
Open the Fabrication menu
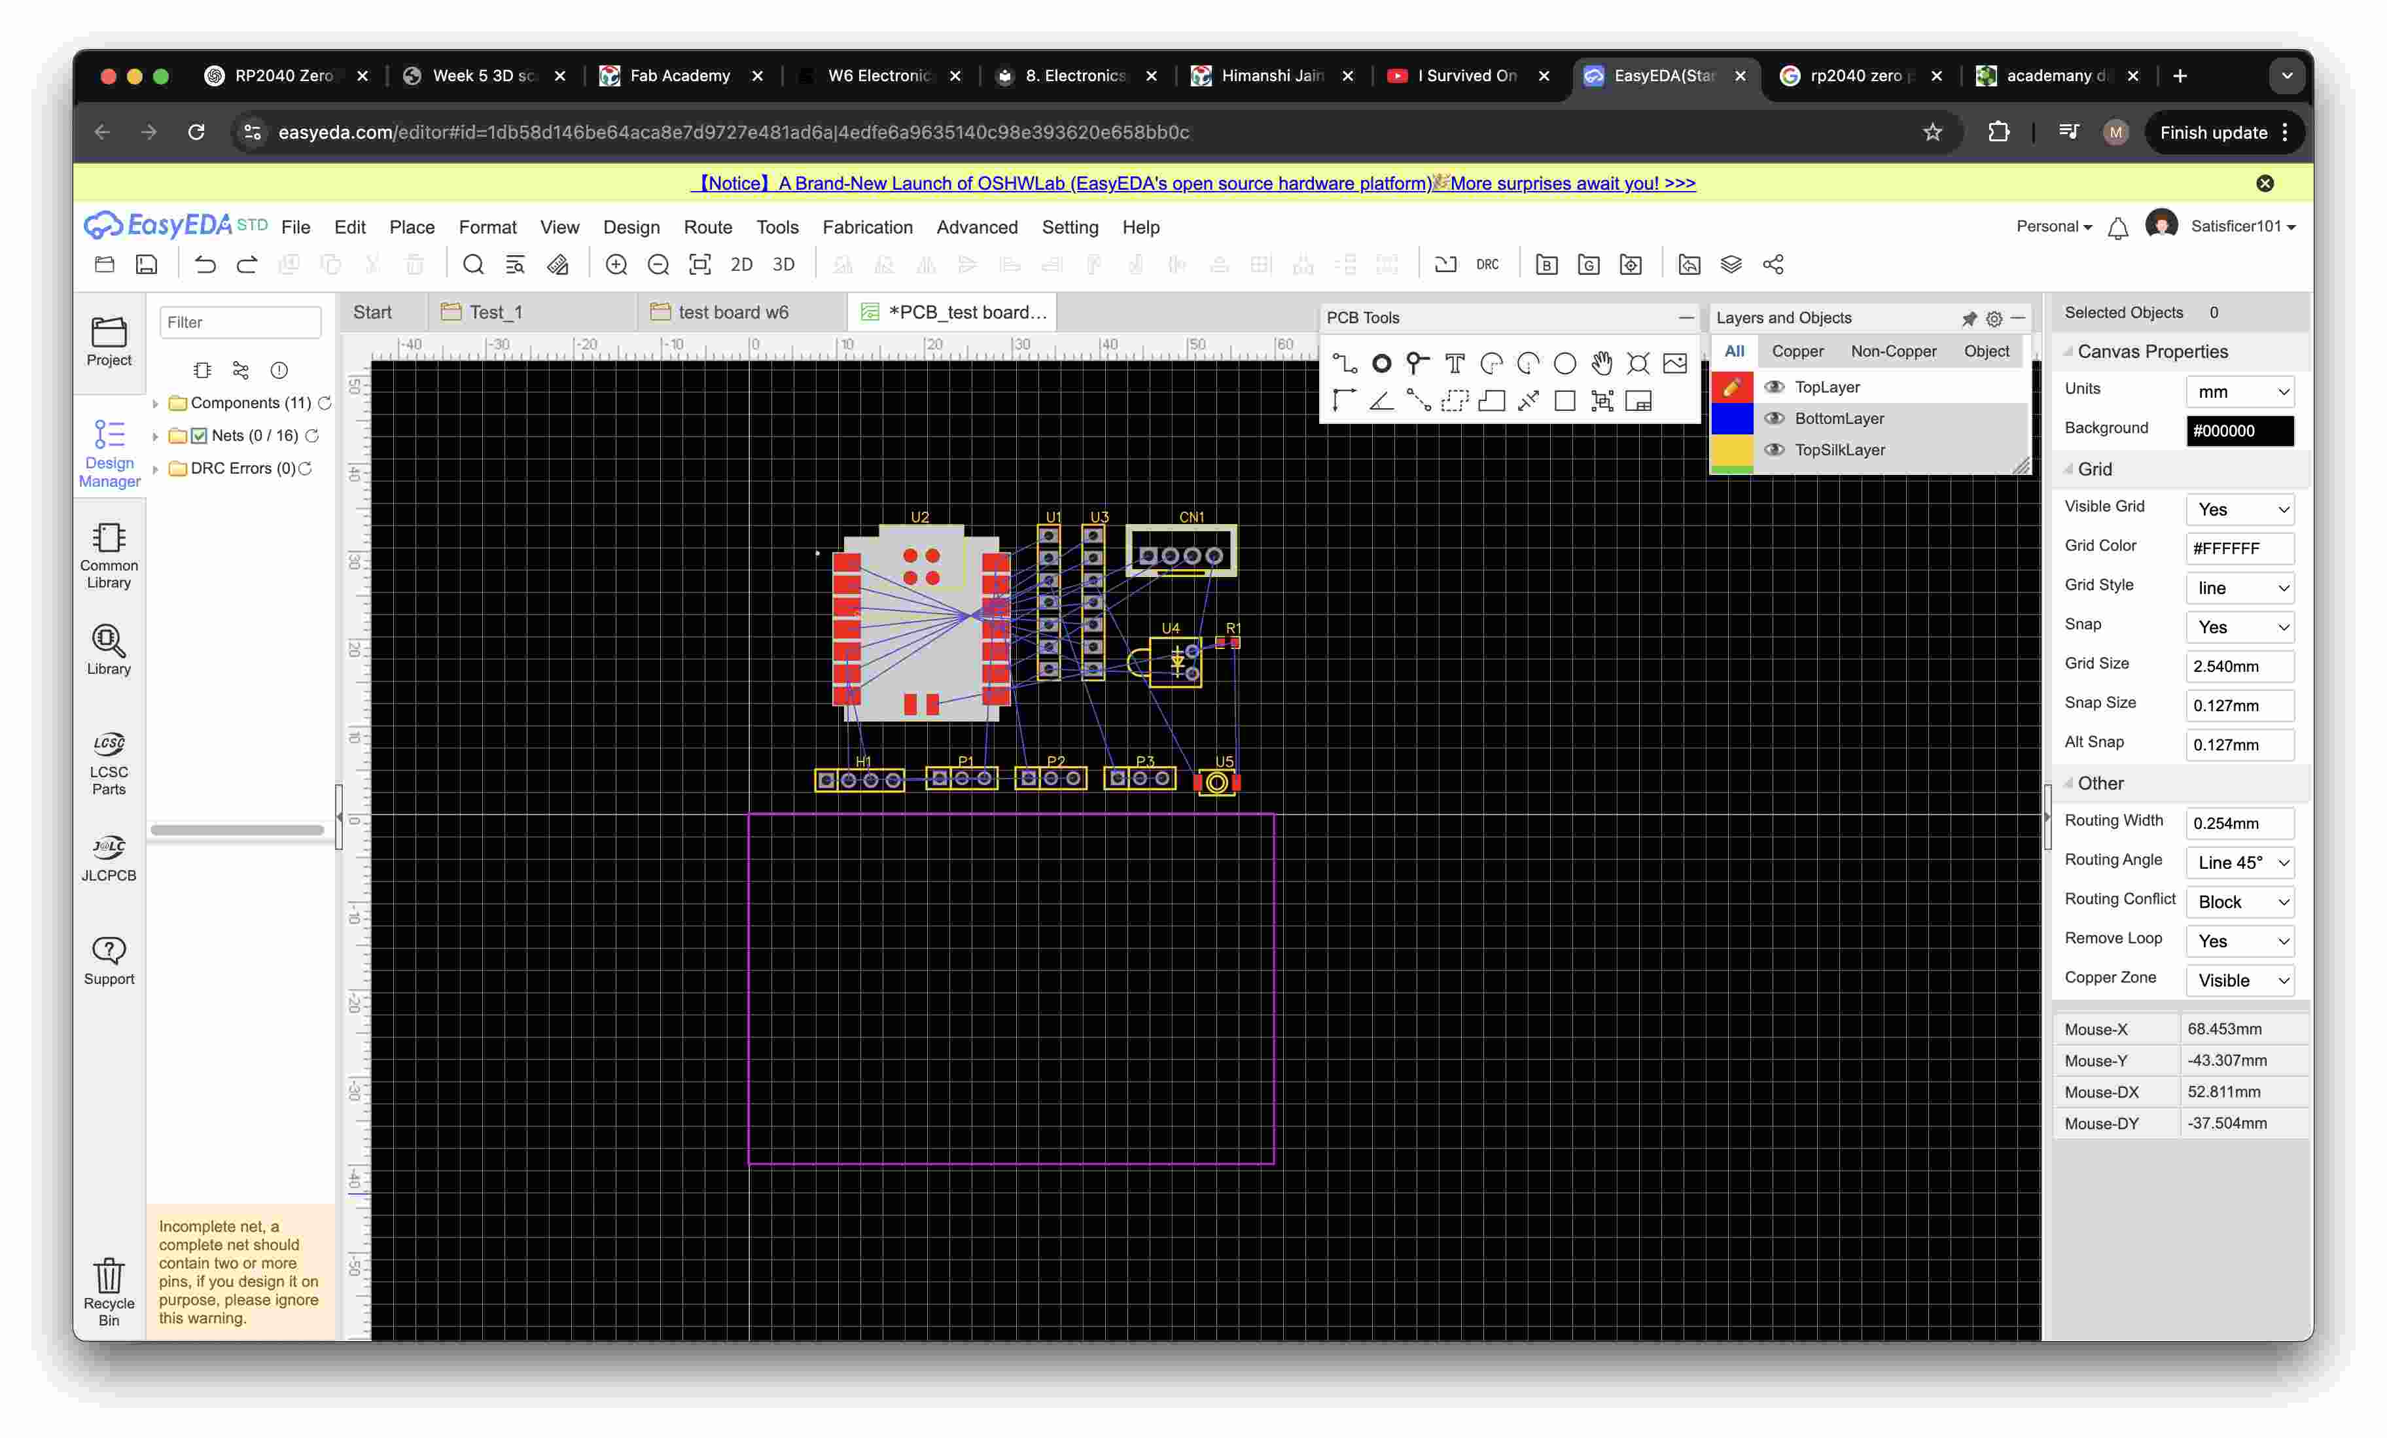(x=867, y=226)
